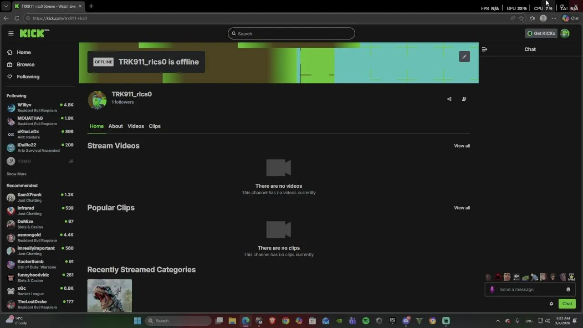Expand Show More followed channels
Viewport: 583px width, 328px height.
16,174
